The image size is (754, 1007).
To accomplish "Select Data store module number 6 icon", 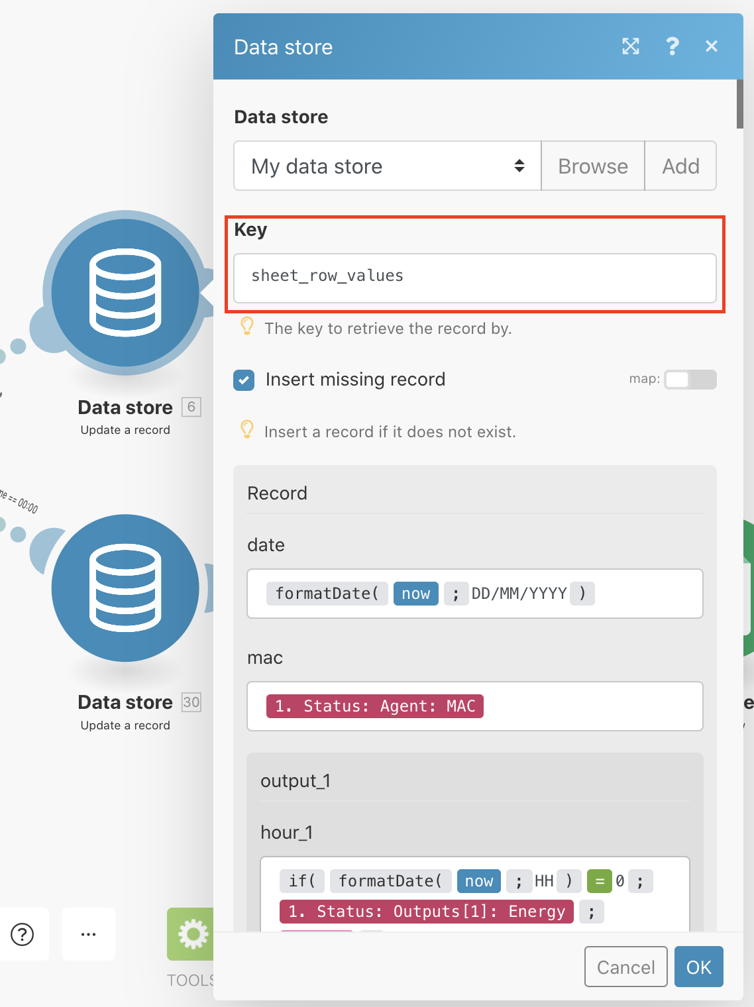I will (x=125, y=292).
